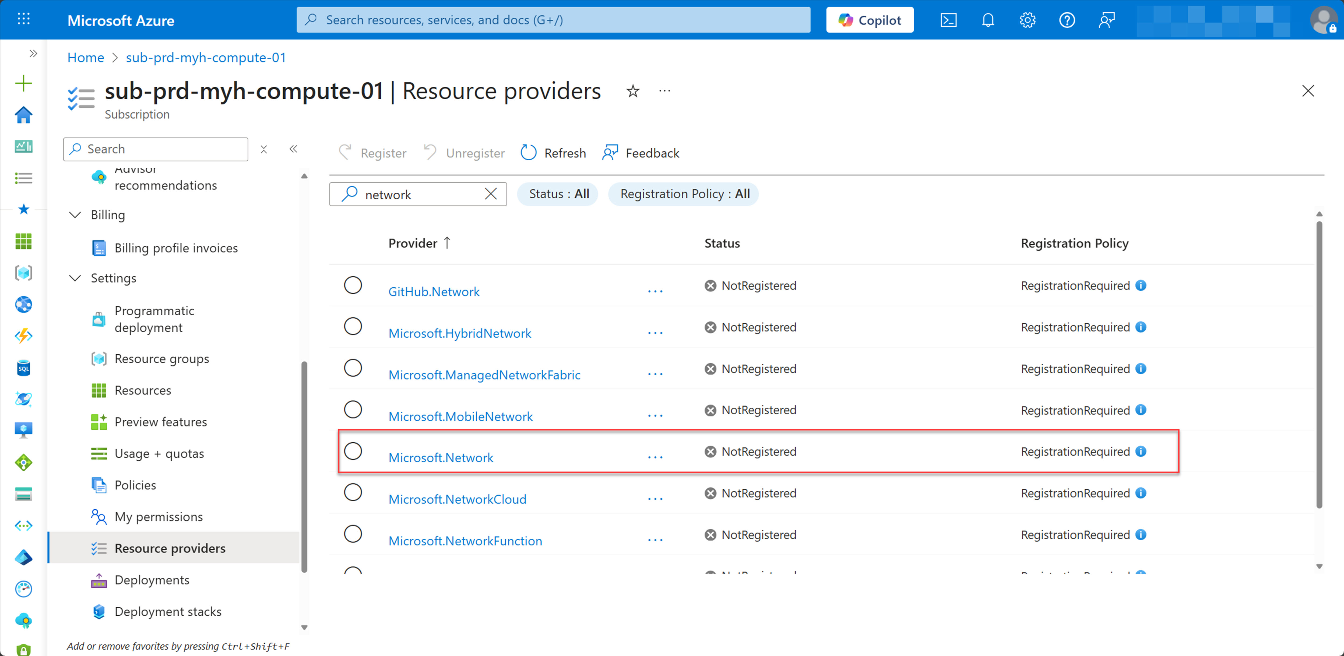The height and width of the screenshot is (656, 1344).
Task: Open the Monitor gauge icon in the sidebar
Action: pos(23,589)
